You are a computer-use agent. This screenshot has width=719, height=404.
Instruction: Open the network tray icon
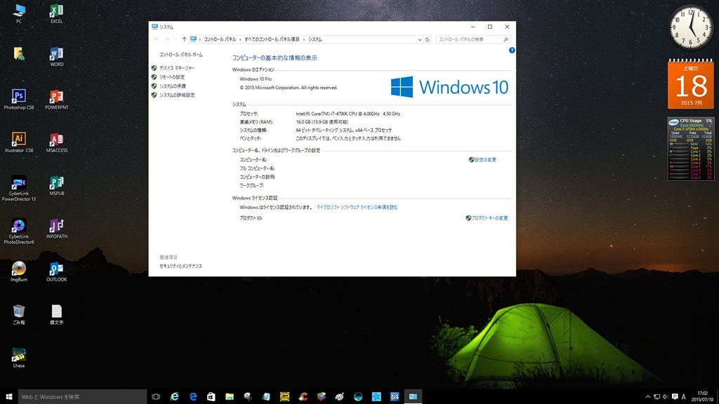pos(657,397)
